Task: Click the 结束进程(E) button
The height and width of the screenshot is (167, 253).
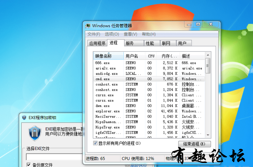Action: (194, 144)
